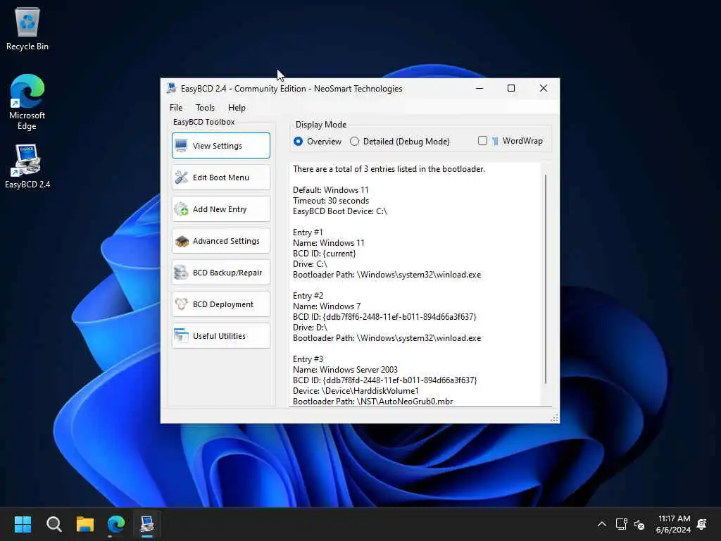This screenshot has height=541, width=721.
Task: Open Useful Utilities section
Action: click(220, 336)
